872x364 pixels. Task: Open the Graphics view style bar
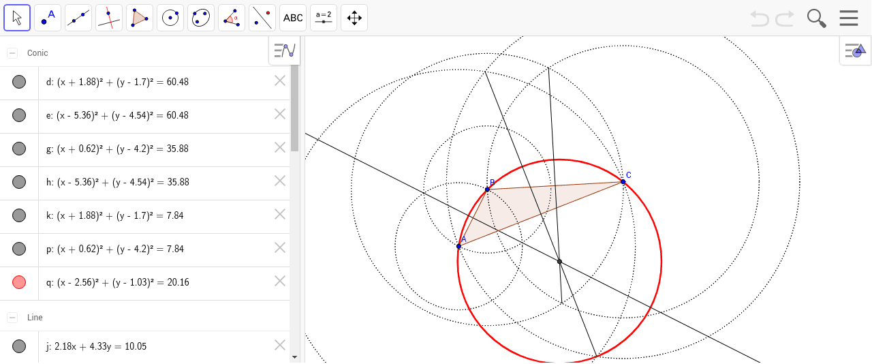(855, 50)
